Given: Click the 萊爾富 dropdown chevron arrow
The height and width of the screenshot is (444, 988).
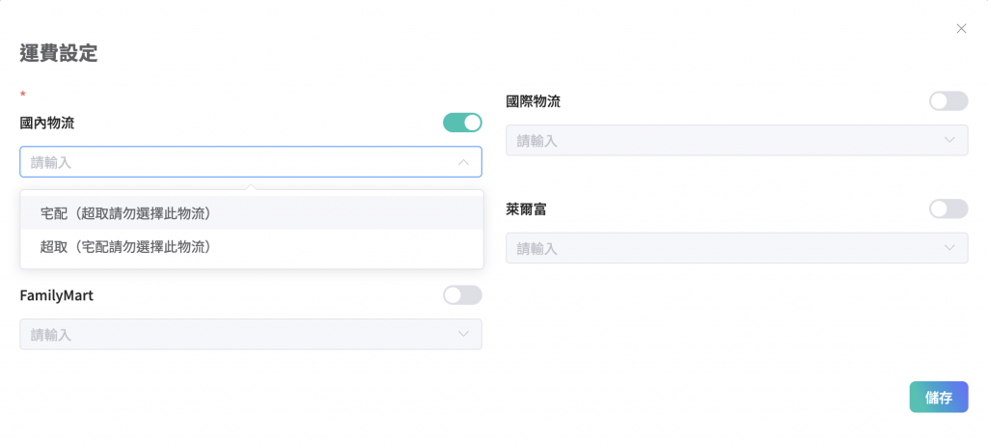Looking at the screenshot, I should tap(949, 248).
